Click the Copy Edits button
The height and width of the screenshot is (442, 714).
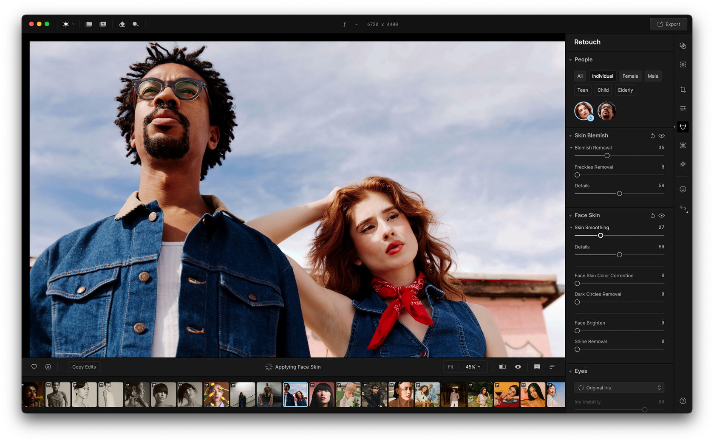pos(84,366)
